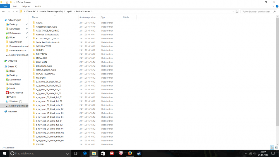Expand the address bar history dropdown
Viewport: 279px width, 157px height.
coord(234,11)
